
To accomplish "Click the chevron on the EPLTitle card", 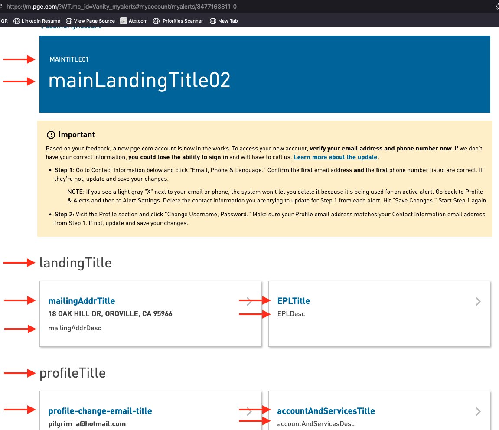I will [x=478, y=301].
